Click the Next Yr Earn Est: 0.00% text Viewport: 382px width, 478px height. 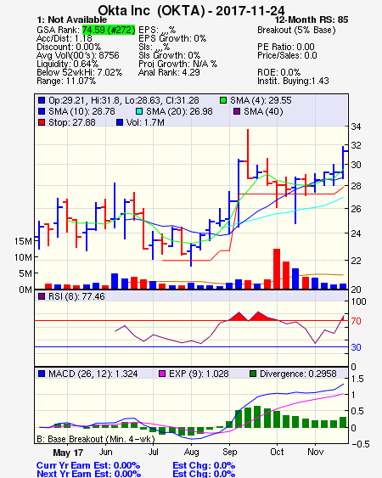coord(89,474)
